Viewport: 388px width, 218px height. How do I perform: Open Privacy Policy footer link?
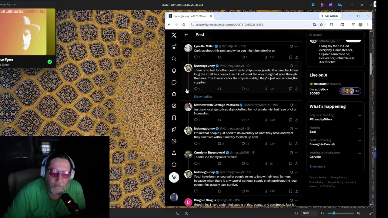(x=338, y=177)
